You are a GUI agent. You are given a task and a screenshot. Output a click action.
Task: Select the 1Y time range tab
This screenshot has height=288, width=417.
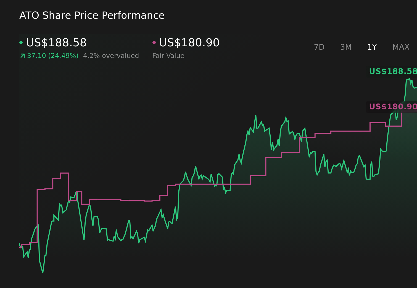tap(372, 47)
